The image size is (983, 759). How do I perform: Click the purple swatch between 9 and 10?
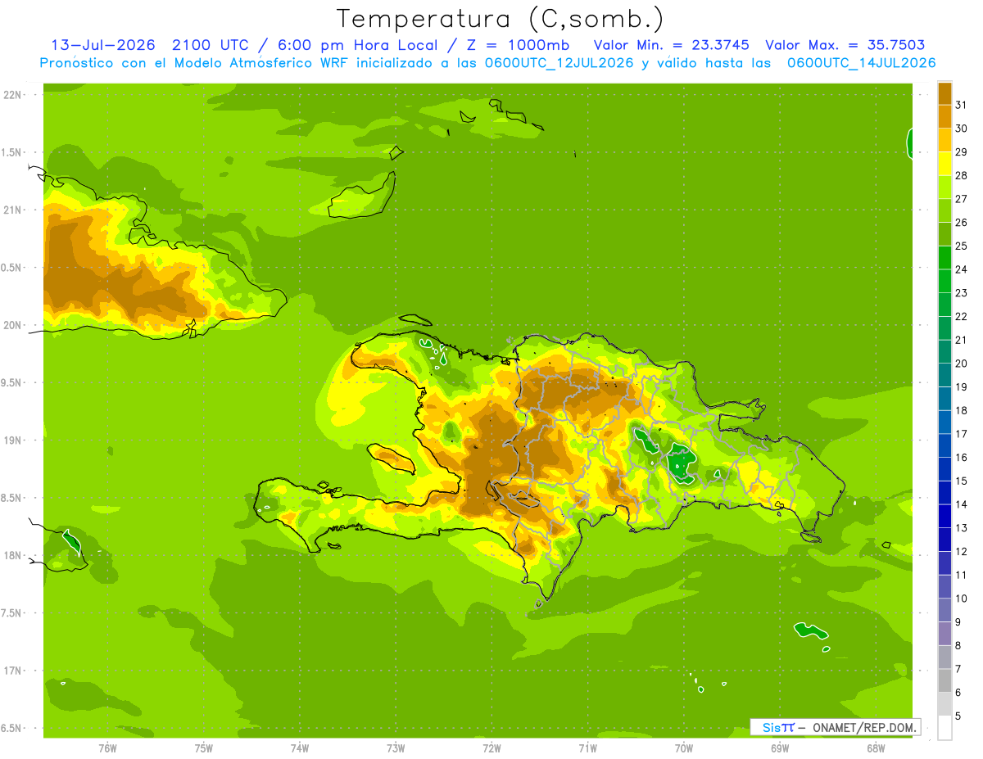pos(944,610)
